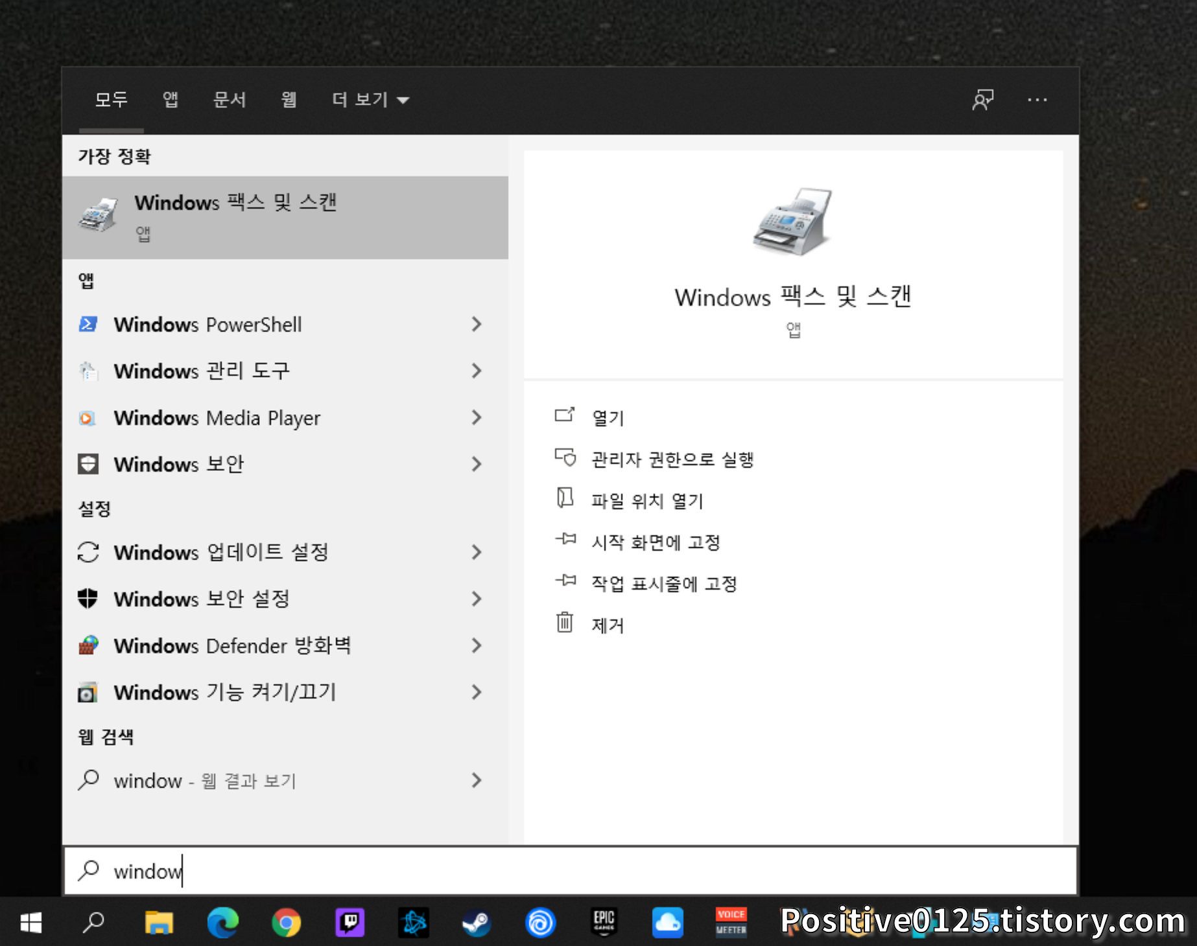Image resolution: width=1197 pixels, height=946 pixels.
Task: Open window - 웹 결과 보기 result
Action: tap(285, 780)
